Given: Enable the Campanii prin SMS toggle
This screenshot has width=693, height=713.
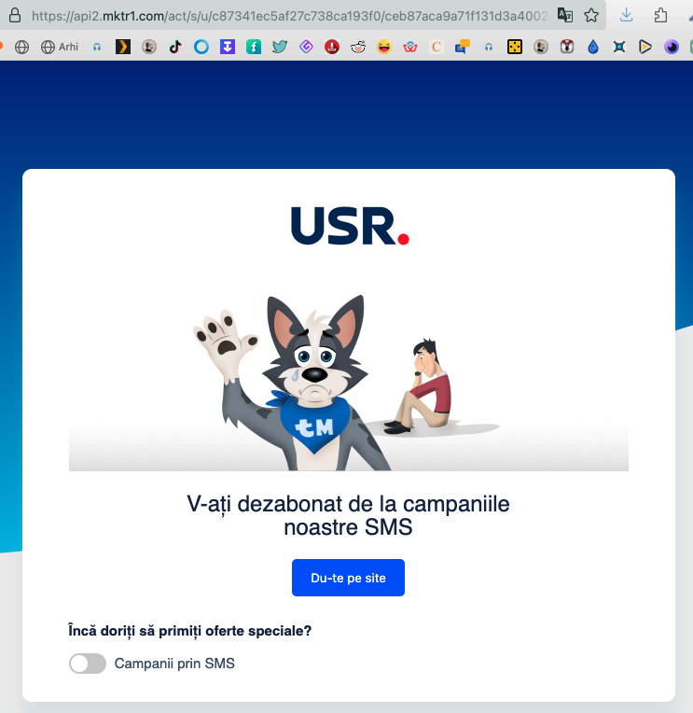Looking at the screenshot, I should coord(88,664).
